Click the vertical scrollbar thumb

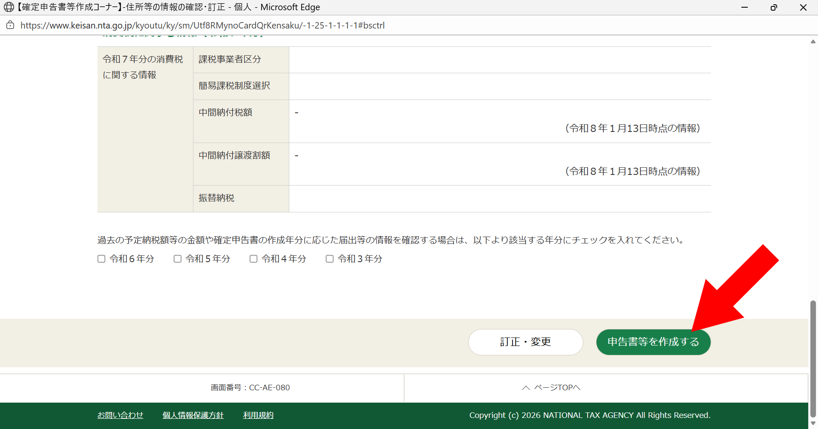[x=813, y=357]
